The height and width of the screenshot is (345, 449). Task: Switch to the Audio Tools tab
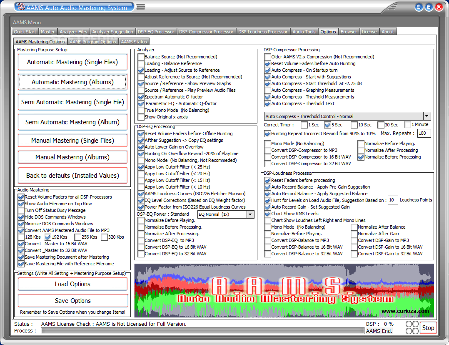click(304, 32)
